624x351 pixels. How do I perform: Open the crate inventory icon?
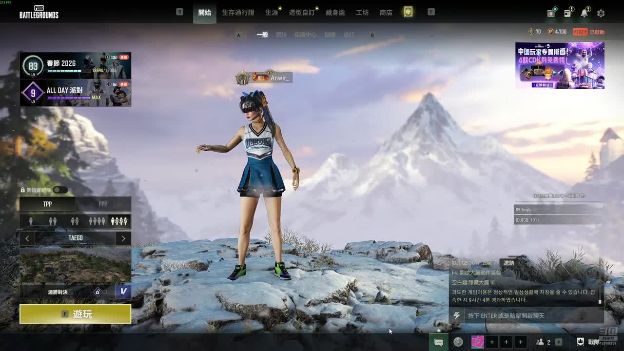tap(551, 13)
